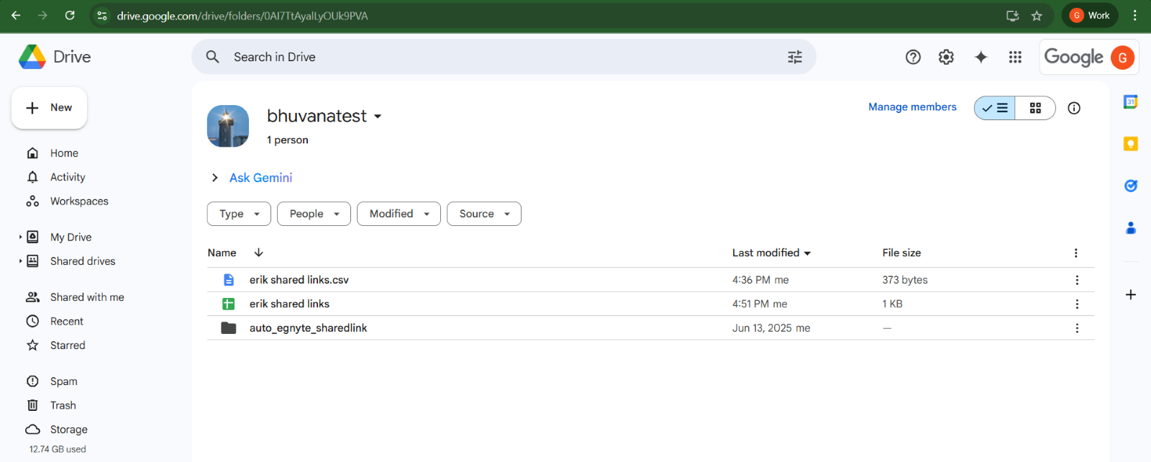
Task: Expand the Ask Gemini section
Action: point(214,178)
